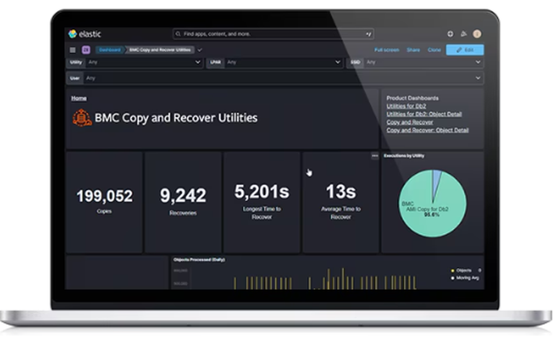The image size is (553, 339).
Task: Open the user profile avatar
Action: pyautogui.click(x=477, y=34)
